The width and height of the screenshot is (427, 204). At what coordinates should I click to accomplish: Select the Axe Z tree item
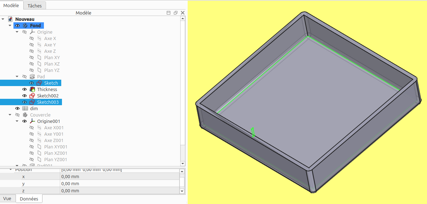coord(50,51)
